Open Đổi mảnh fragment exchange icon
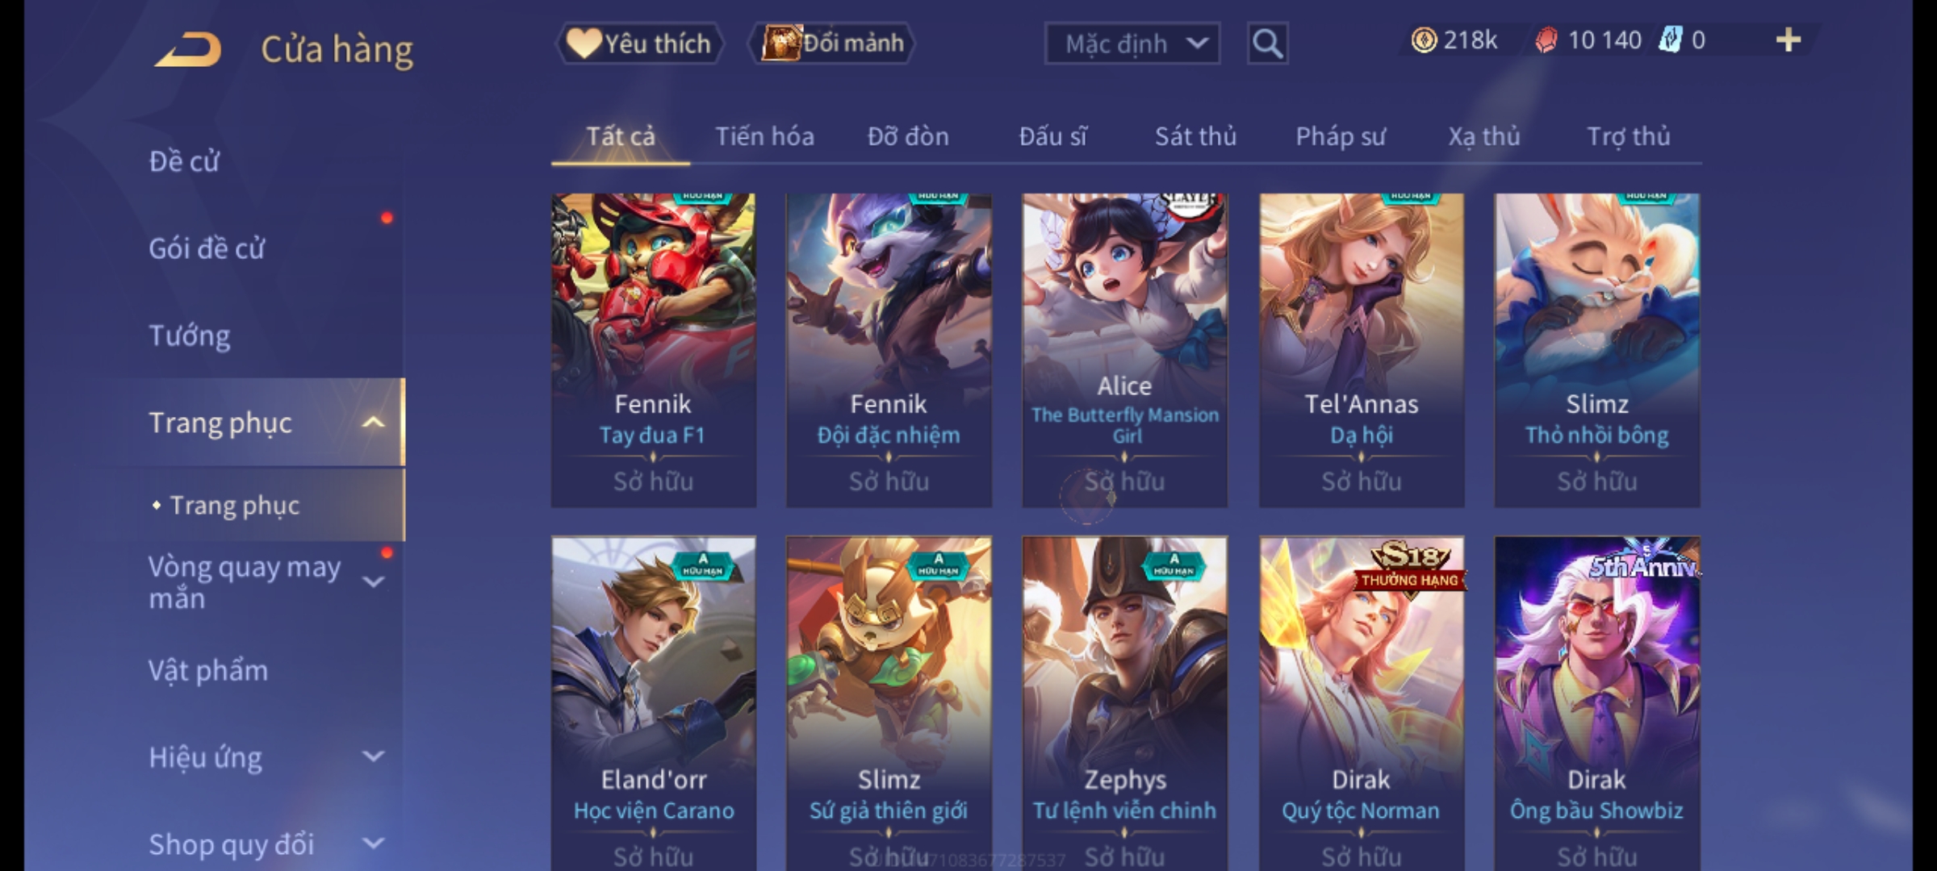This screenshot has width=1937, height=871. coord(833,43)
